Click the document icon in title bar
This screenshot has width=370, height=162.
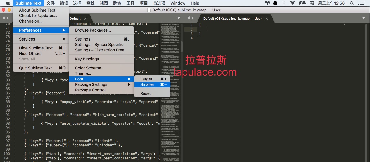coord(149,10)
